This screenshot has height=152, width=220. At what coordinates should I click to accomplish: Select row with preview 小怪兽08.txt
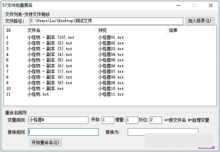tap(111, 77)
